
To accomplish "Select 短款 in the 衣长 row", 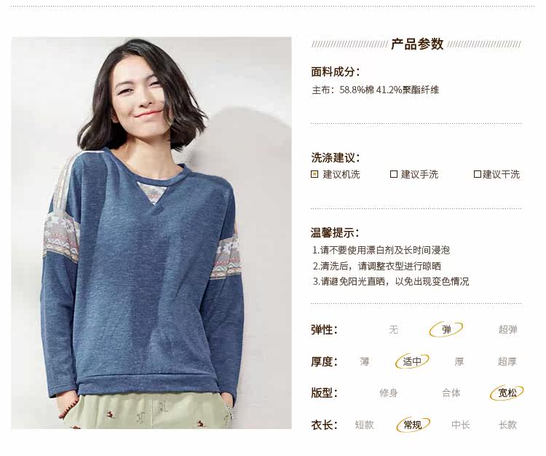I will click(364, 425).
